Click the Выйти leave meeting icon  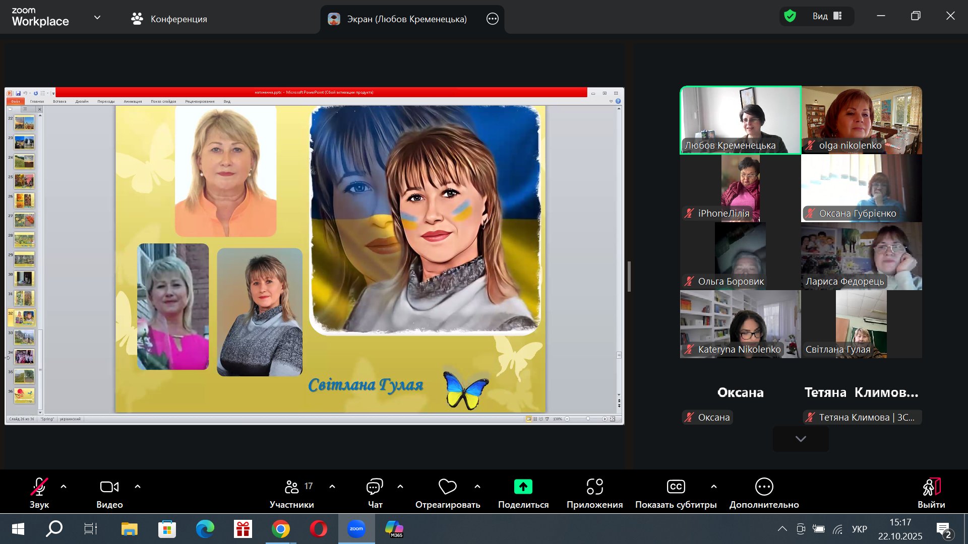pos(931,487)
